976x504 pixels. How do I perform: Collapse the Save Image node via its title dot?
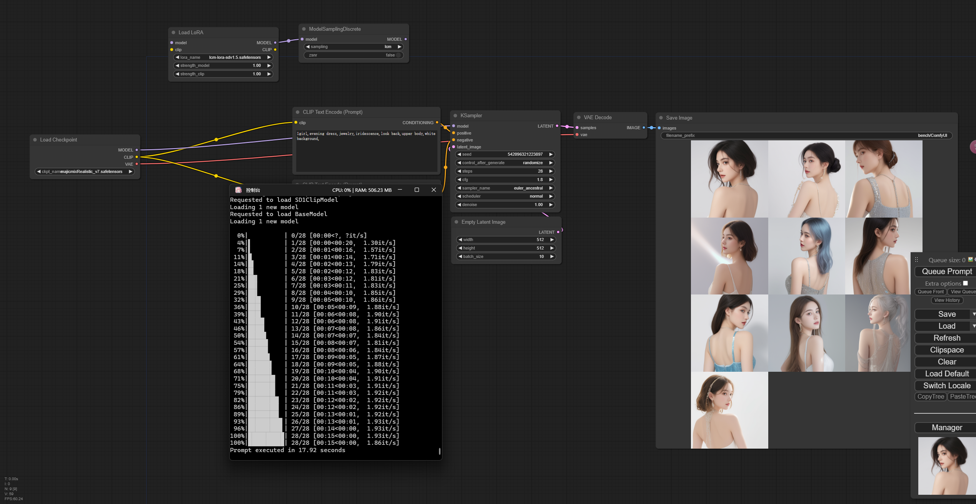(661, 118)
